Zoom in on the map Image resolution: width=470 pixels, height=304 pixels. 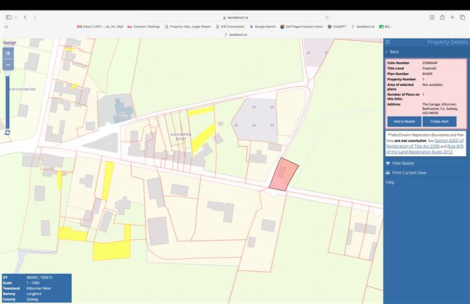click(x=8, y=53)
